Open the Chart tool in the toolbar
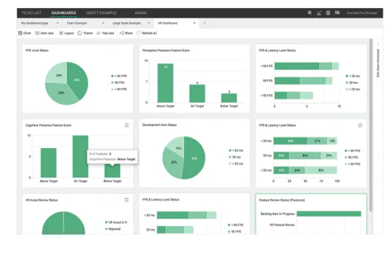The width and height of the screenshot is (392, 254). 25,33
